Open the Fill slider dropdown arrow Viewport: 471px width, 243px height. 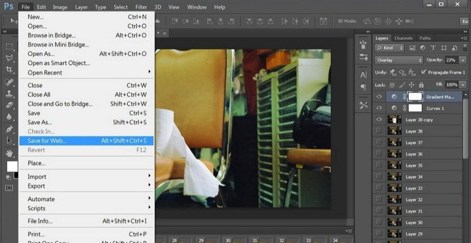462,85
